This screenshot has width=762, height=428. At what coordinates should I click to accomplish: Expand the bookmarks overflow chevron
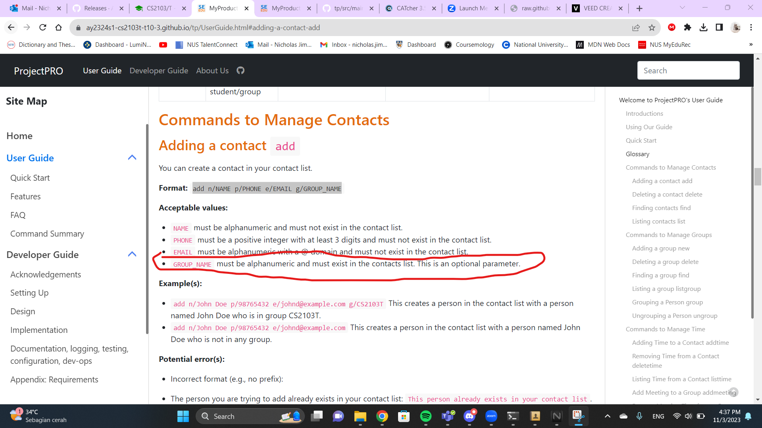click(x=750, y=45)
